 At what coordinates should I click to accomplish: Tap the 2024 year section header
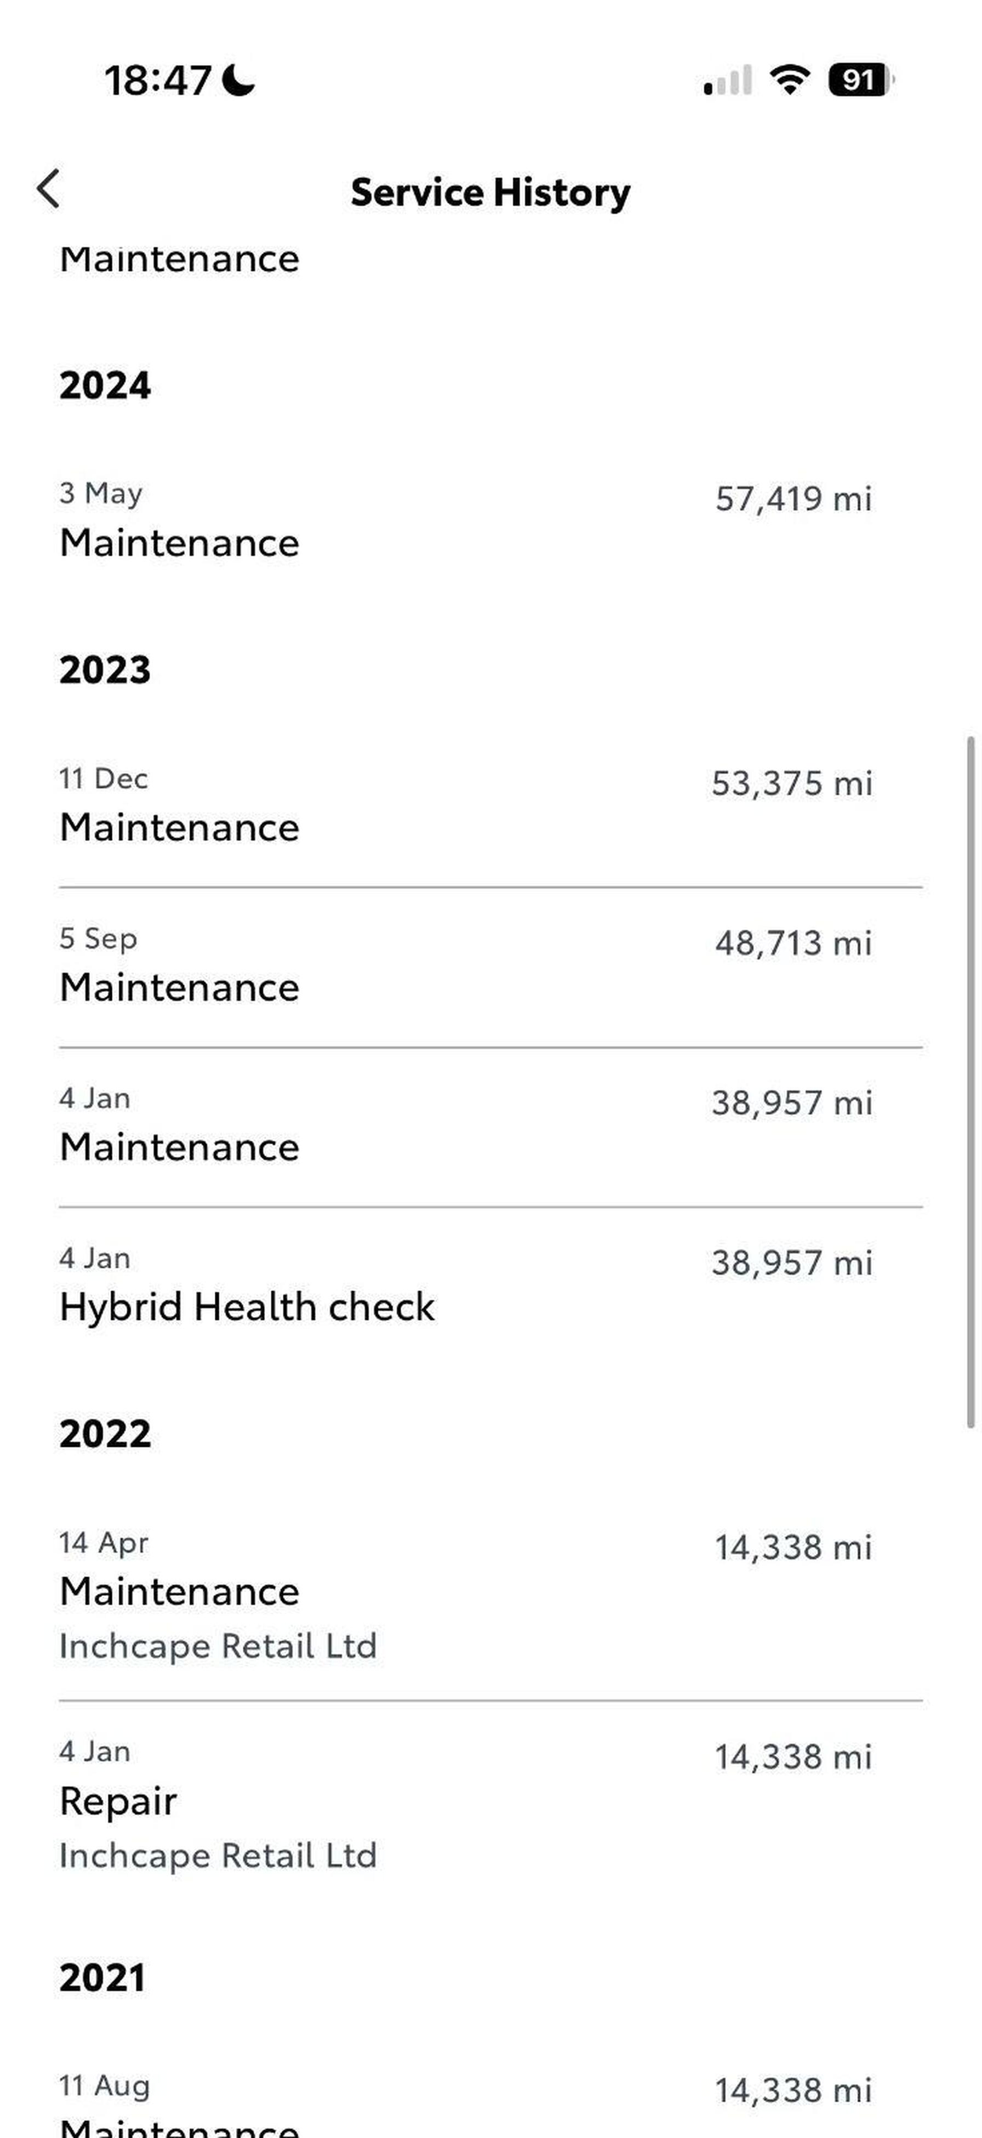click(105, 385)
